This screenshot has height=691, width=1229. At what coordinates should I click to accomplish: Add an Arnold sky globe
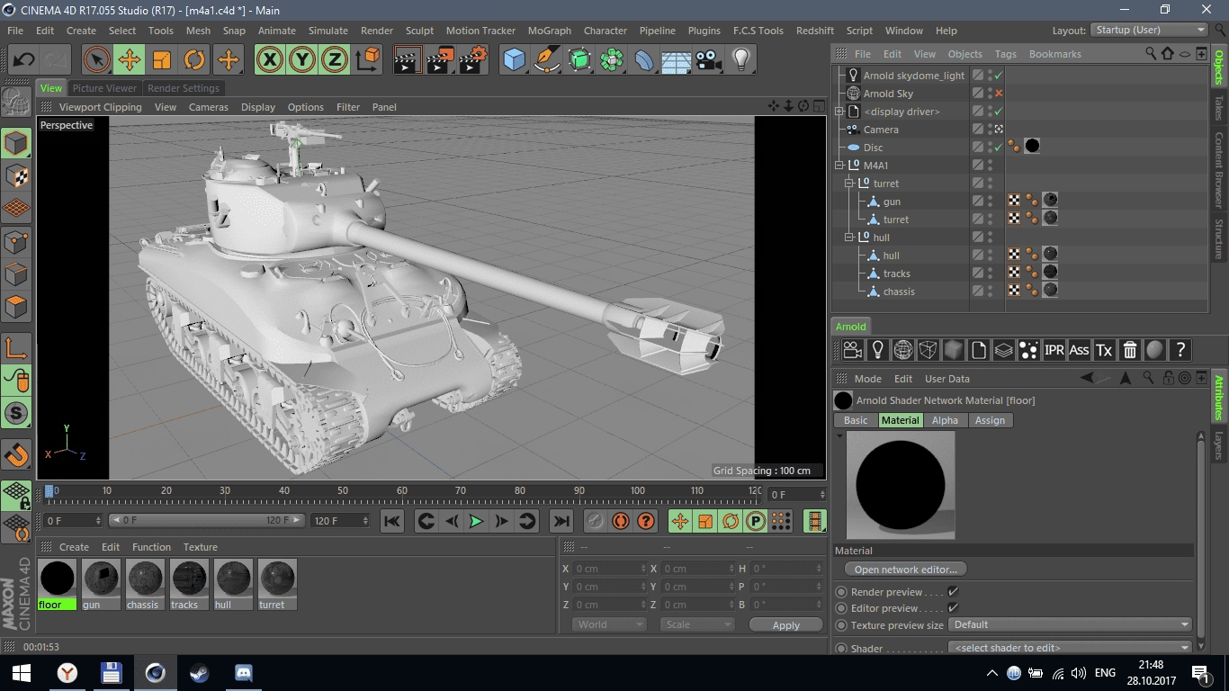tap(903, 350)
